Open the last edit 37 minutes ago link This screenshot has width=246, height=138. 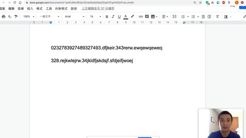click(98, 8)
